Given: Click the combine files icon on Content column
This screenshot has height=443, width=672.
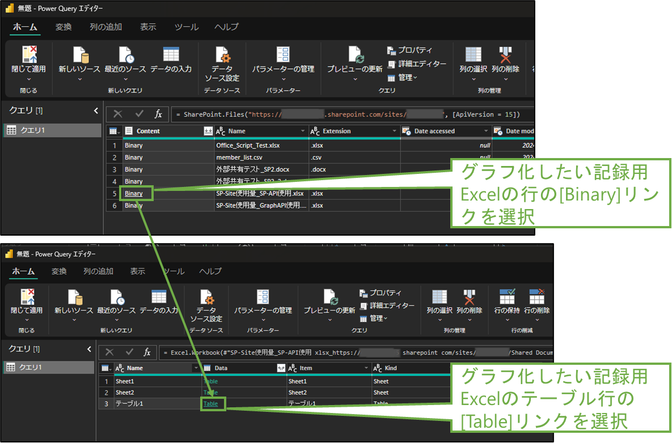Looking at the screenshot, I should click(208, 131).
